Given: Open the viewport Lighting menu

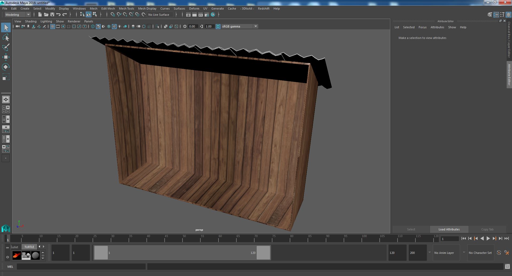Looking at the screenshot, I should [x=46, y=21].
